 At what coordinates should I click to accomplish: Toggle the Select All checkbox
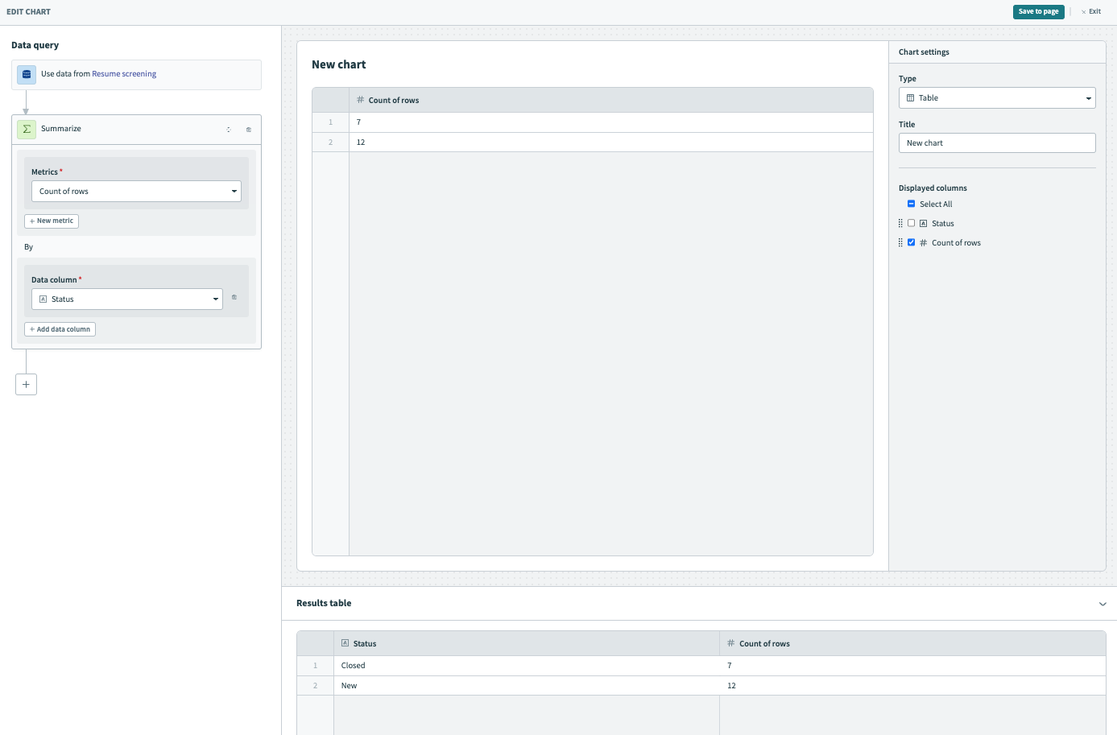click(912, 204)
